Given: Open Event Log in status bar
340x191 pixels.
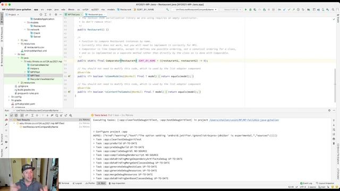Looking at the screenshot, I should (x=306, y=183).
